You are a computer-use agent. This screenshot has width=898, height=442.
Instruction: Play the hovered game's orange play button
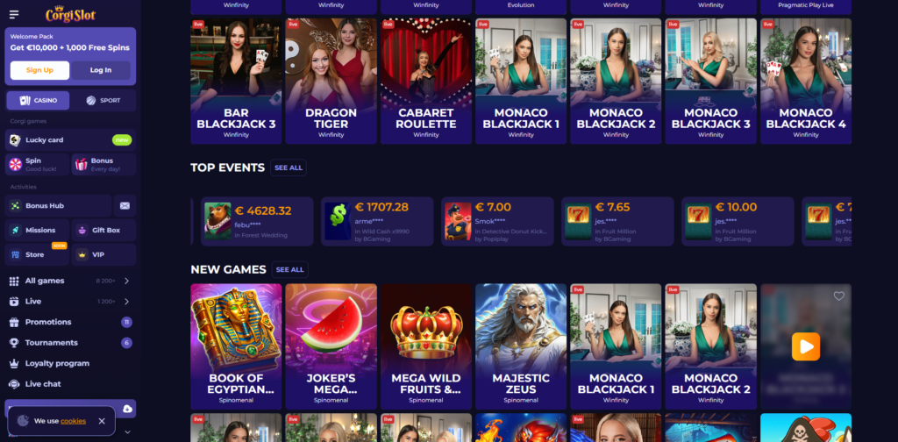806,346
